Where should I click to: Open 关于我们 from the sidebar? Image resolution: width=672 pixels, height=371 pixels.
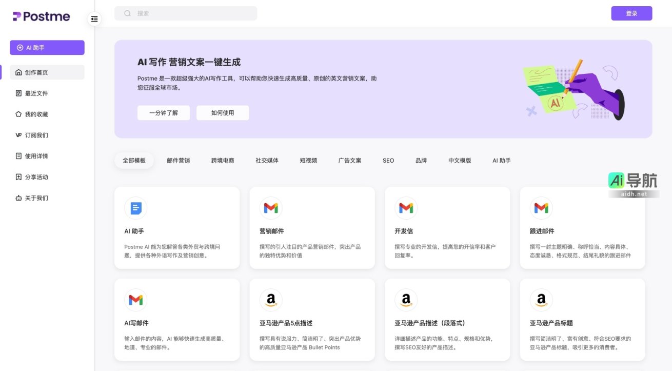coord(17,198)
